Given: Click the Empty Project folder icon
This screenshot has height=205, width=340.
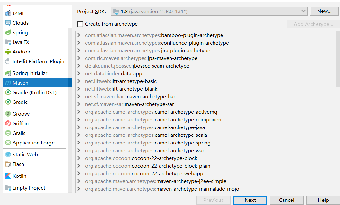Looking at the screenshot, I should pyautogui.click(x=8, y=188).
